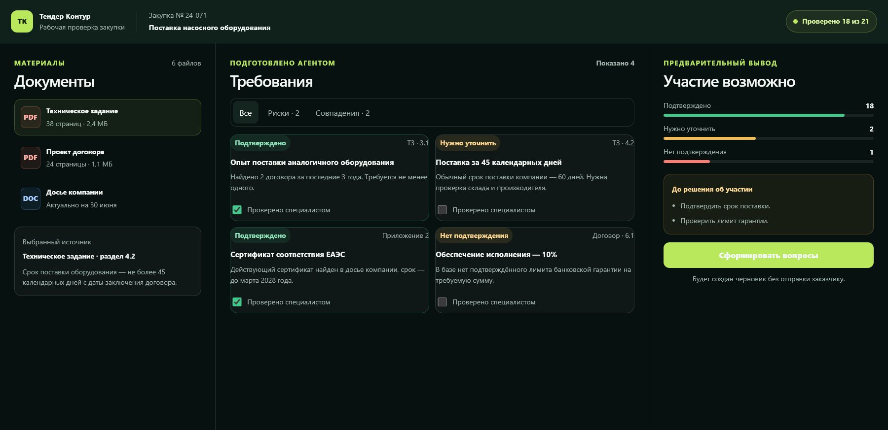Click the ТЗ · 4.2 reference

pos(623,143)
